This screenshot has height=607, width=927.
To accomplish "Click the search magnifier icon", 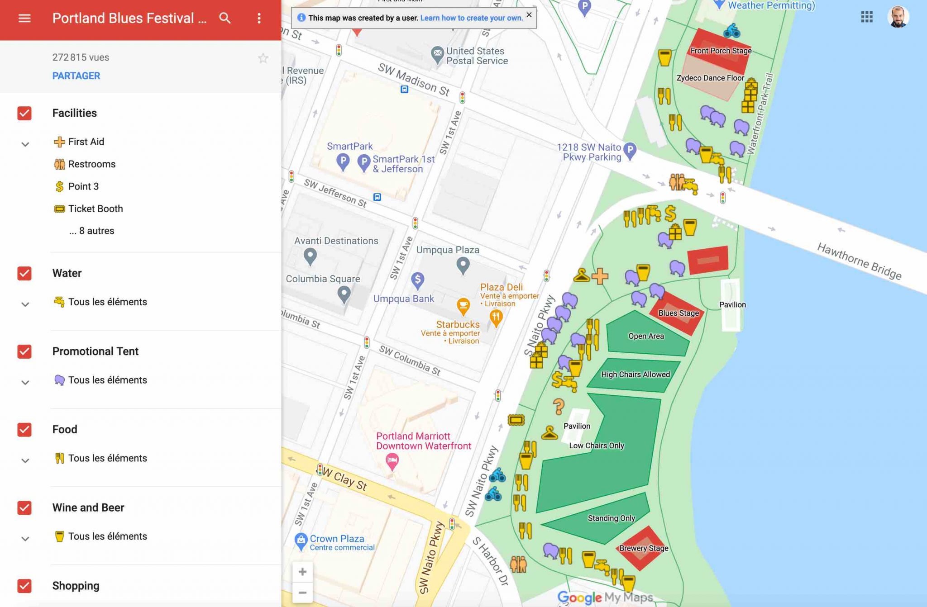I will point(225,18).
